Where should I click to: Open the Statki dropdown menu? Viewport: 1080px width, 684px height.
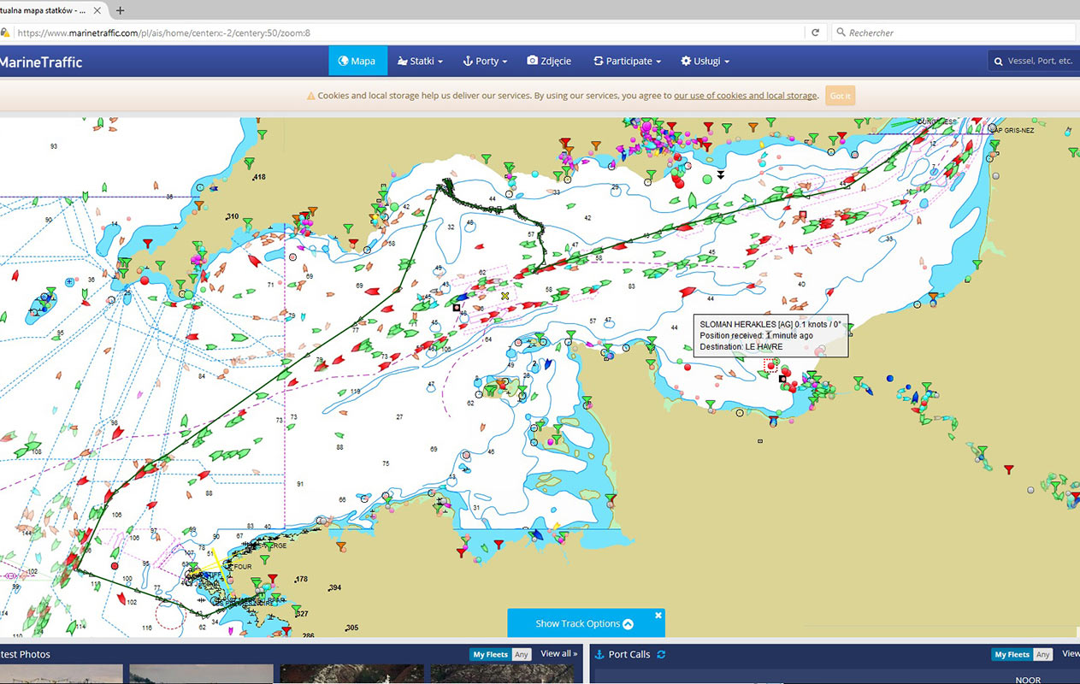420,61
